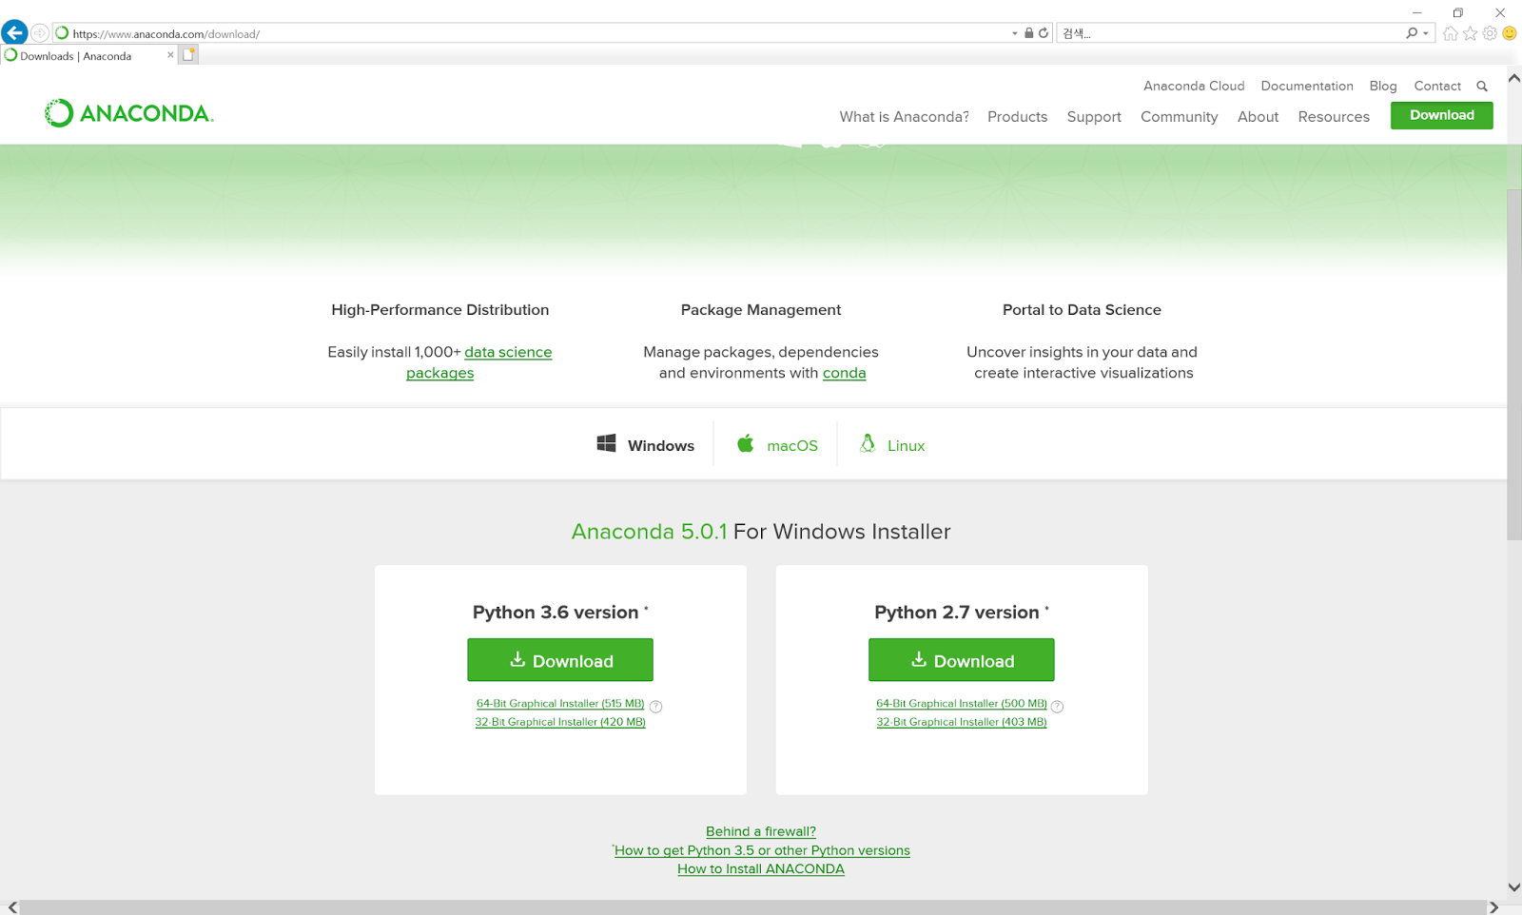Viewport: 1522px width, 915px height.
Task: Select the macOS installer tab
Action: [x=777, y=444]
